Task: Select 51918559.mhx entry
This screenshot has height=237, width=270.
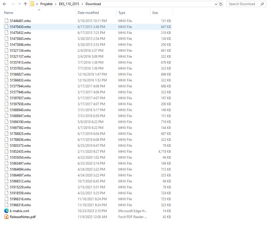Action: pos(20,193)
